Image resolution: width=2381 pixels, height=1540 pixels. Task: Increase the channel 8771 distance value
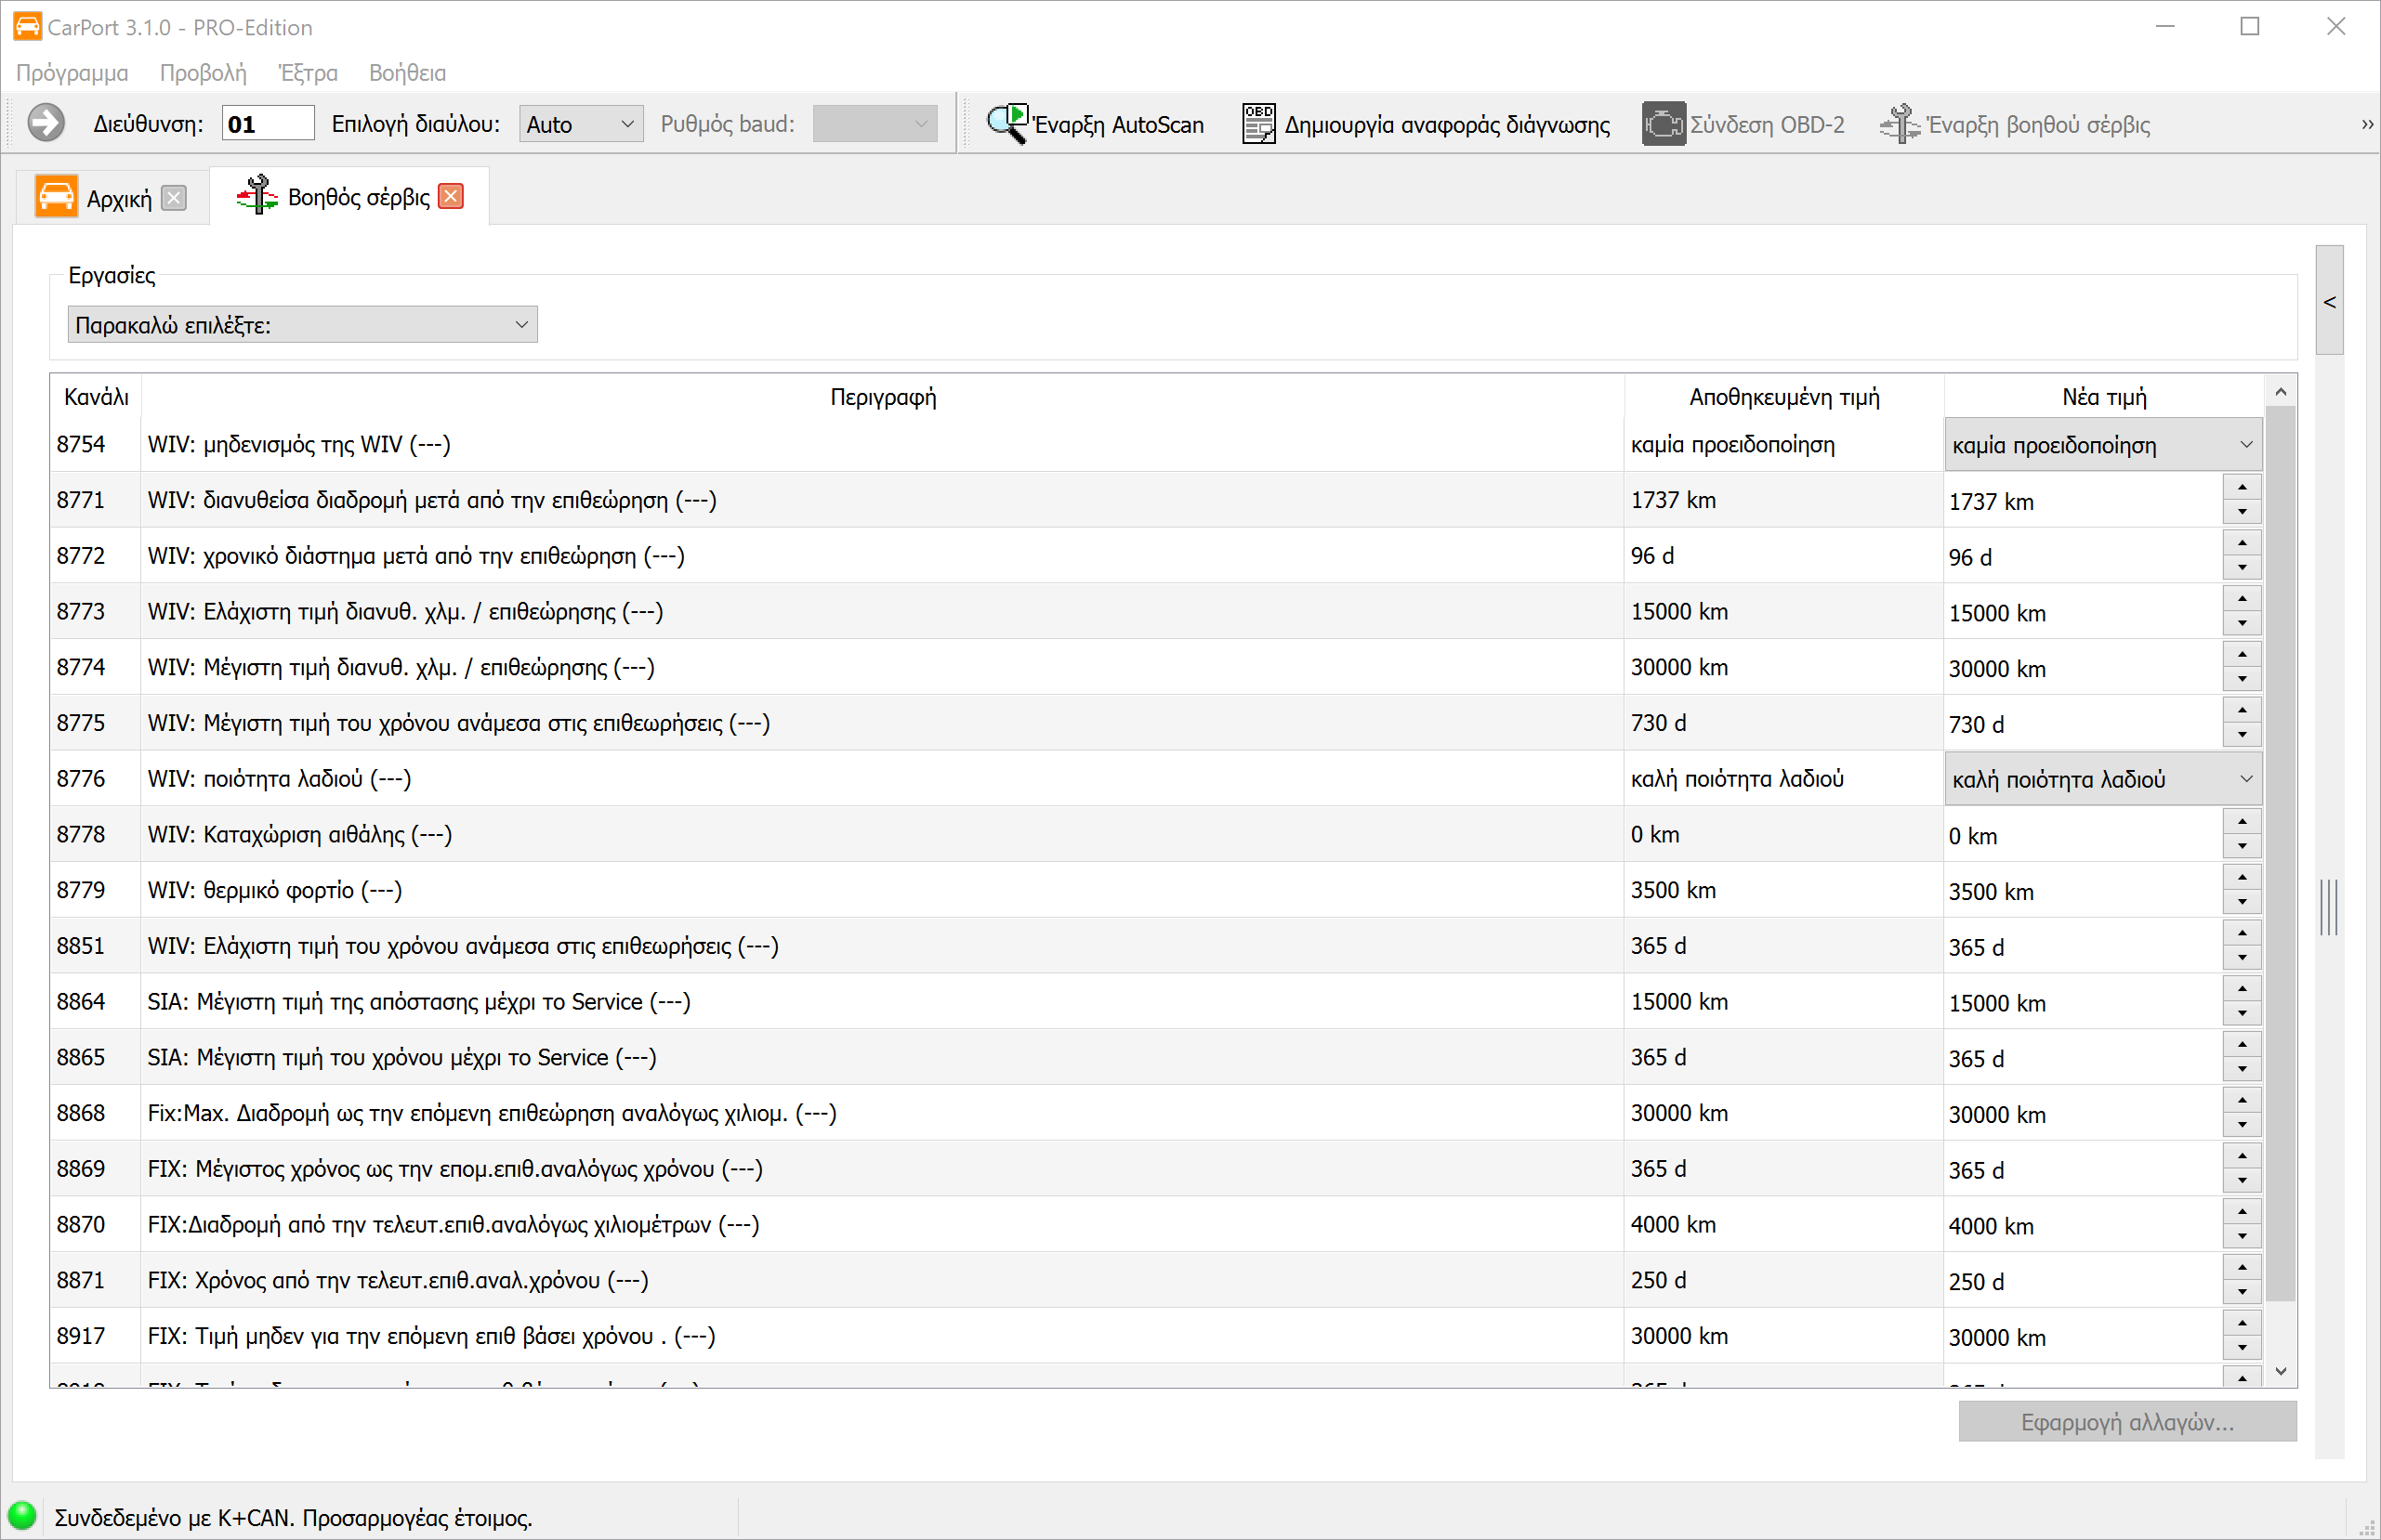pyautogui.click(x=2242, y=487)
